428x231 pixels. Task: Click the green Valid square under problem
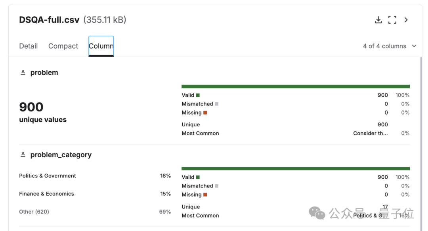pyautogui.click(x=198, y=95)
